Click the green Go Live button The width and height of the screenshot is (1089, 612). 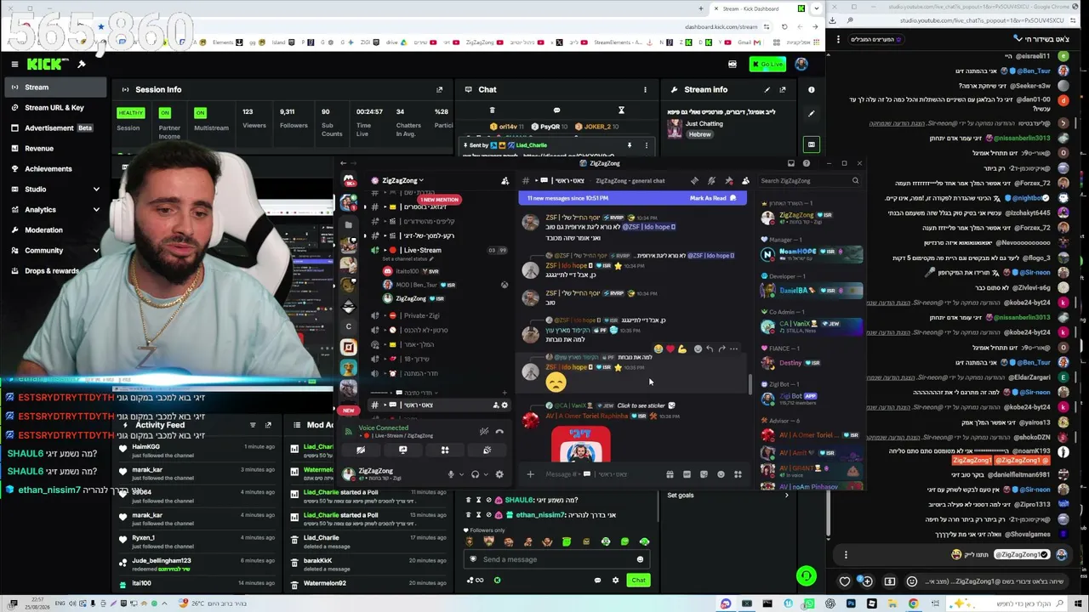coord(768,65)
